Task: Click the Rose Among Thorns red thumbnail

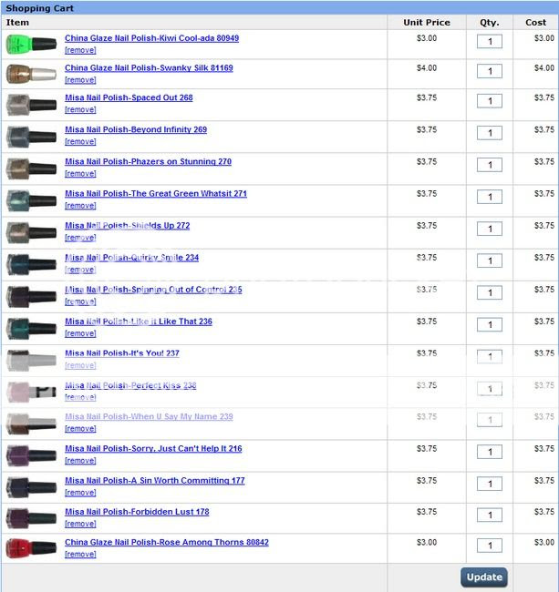Action: (x=31, y=548)
